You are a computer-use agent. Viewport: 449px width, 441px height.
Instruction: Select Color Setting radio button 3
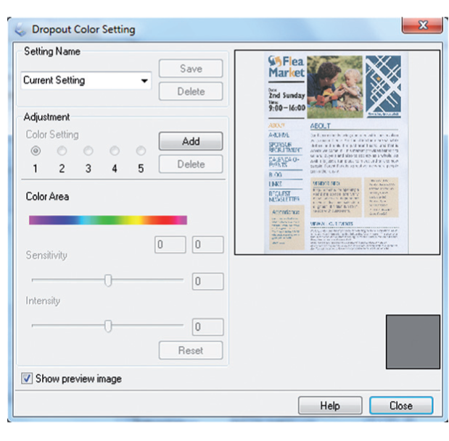tap(88, 151)
